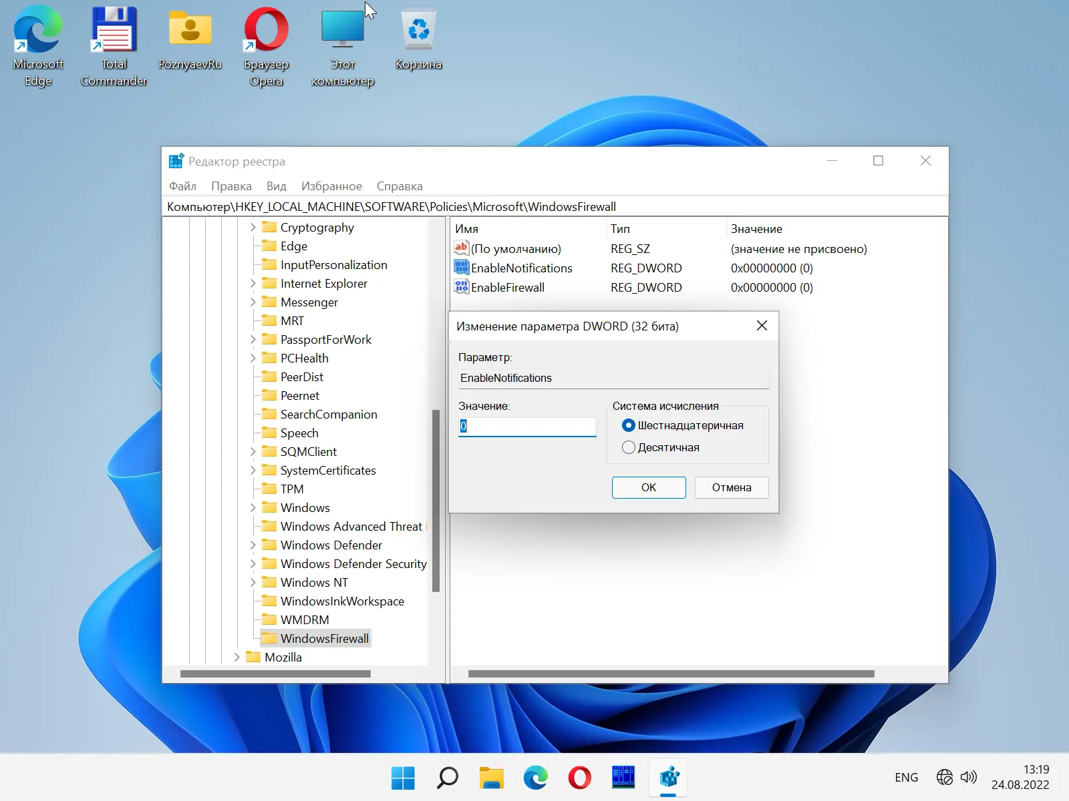Select the Шестнадцатеричная radio button
This screenshot has width=1069, height=801.
click(x=628, y=425)
